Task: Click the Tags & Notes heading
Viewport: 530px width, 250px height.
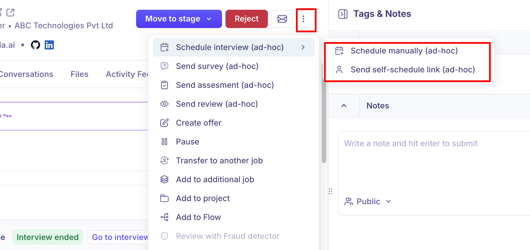Action: 382,14
